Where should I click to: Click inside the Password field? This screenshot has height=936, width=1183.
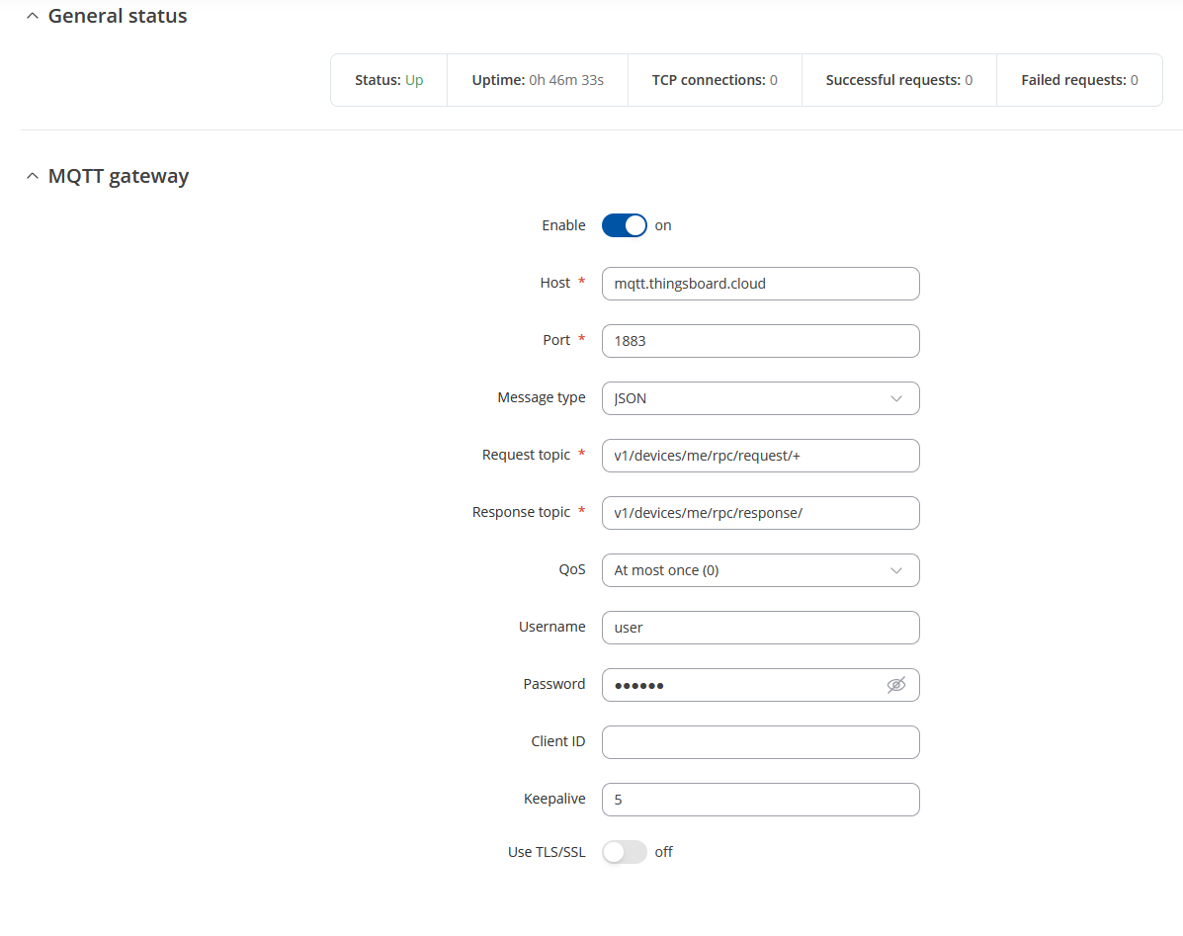pyautogui.click(x=741, y=685)
